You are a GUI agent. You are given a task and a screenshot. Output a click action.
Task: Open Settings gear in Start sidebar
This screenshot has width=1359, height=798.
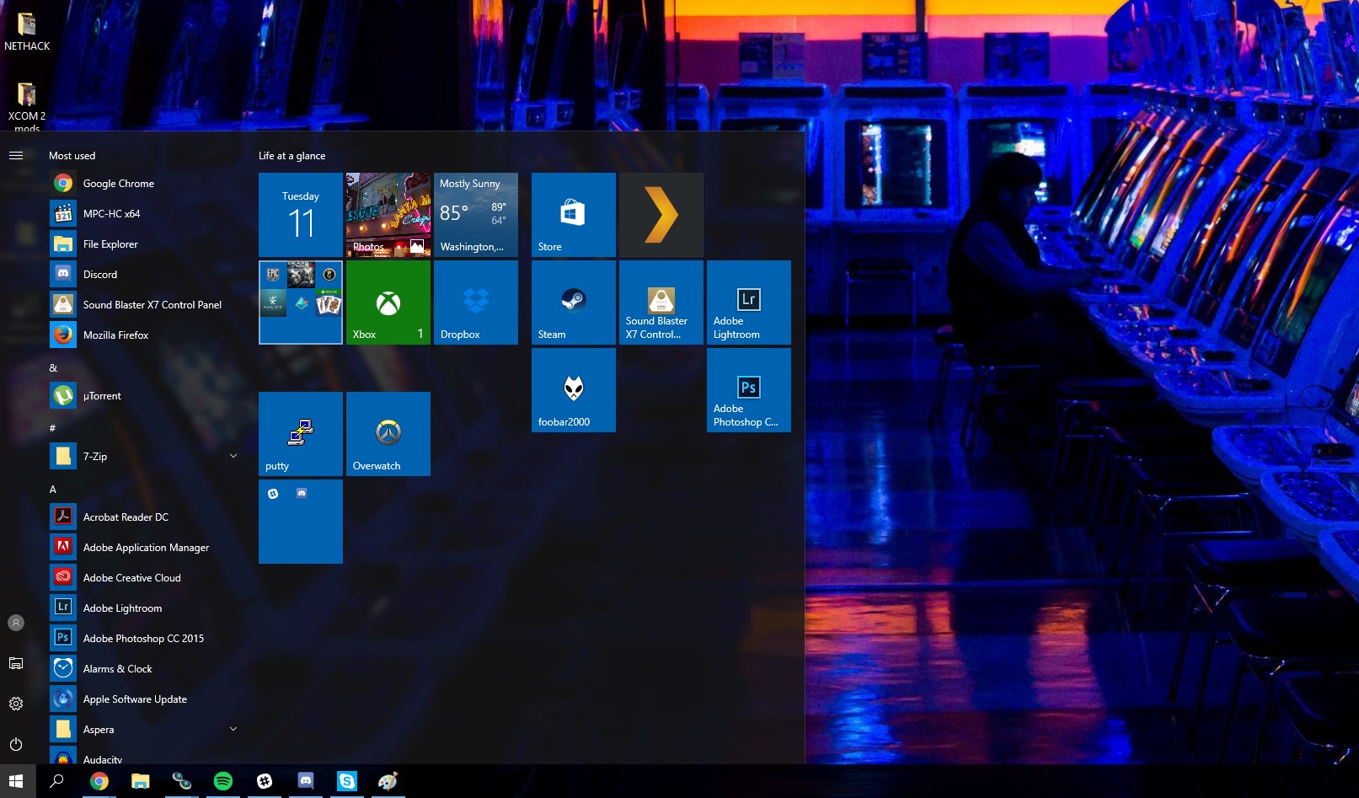coord(16,704)
